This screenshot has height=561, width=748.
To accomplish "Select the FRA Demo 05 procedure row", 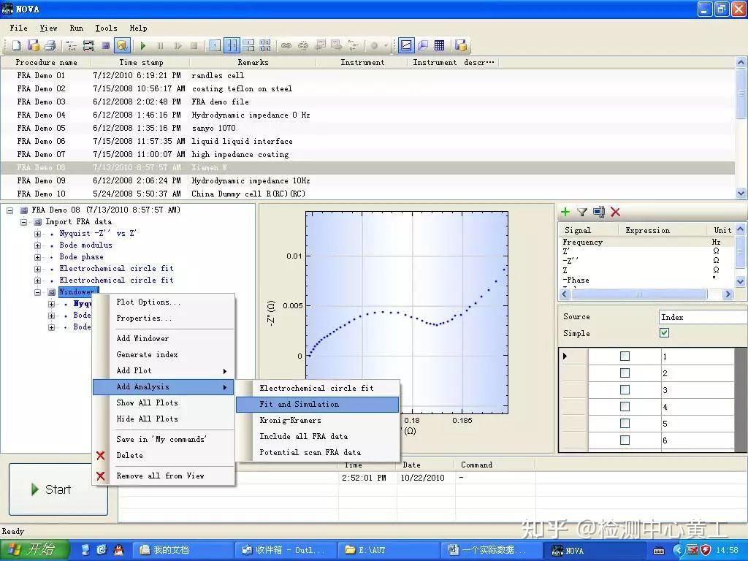I will tap(41, 128).
